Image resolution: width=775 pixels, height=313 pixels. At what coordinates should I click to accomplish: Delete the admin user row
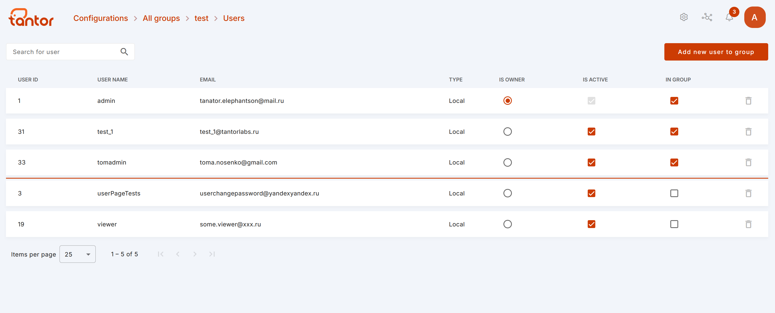(x=748, y=101)
